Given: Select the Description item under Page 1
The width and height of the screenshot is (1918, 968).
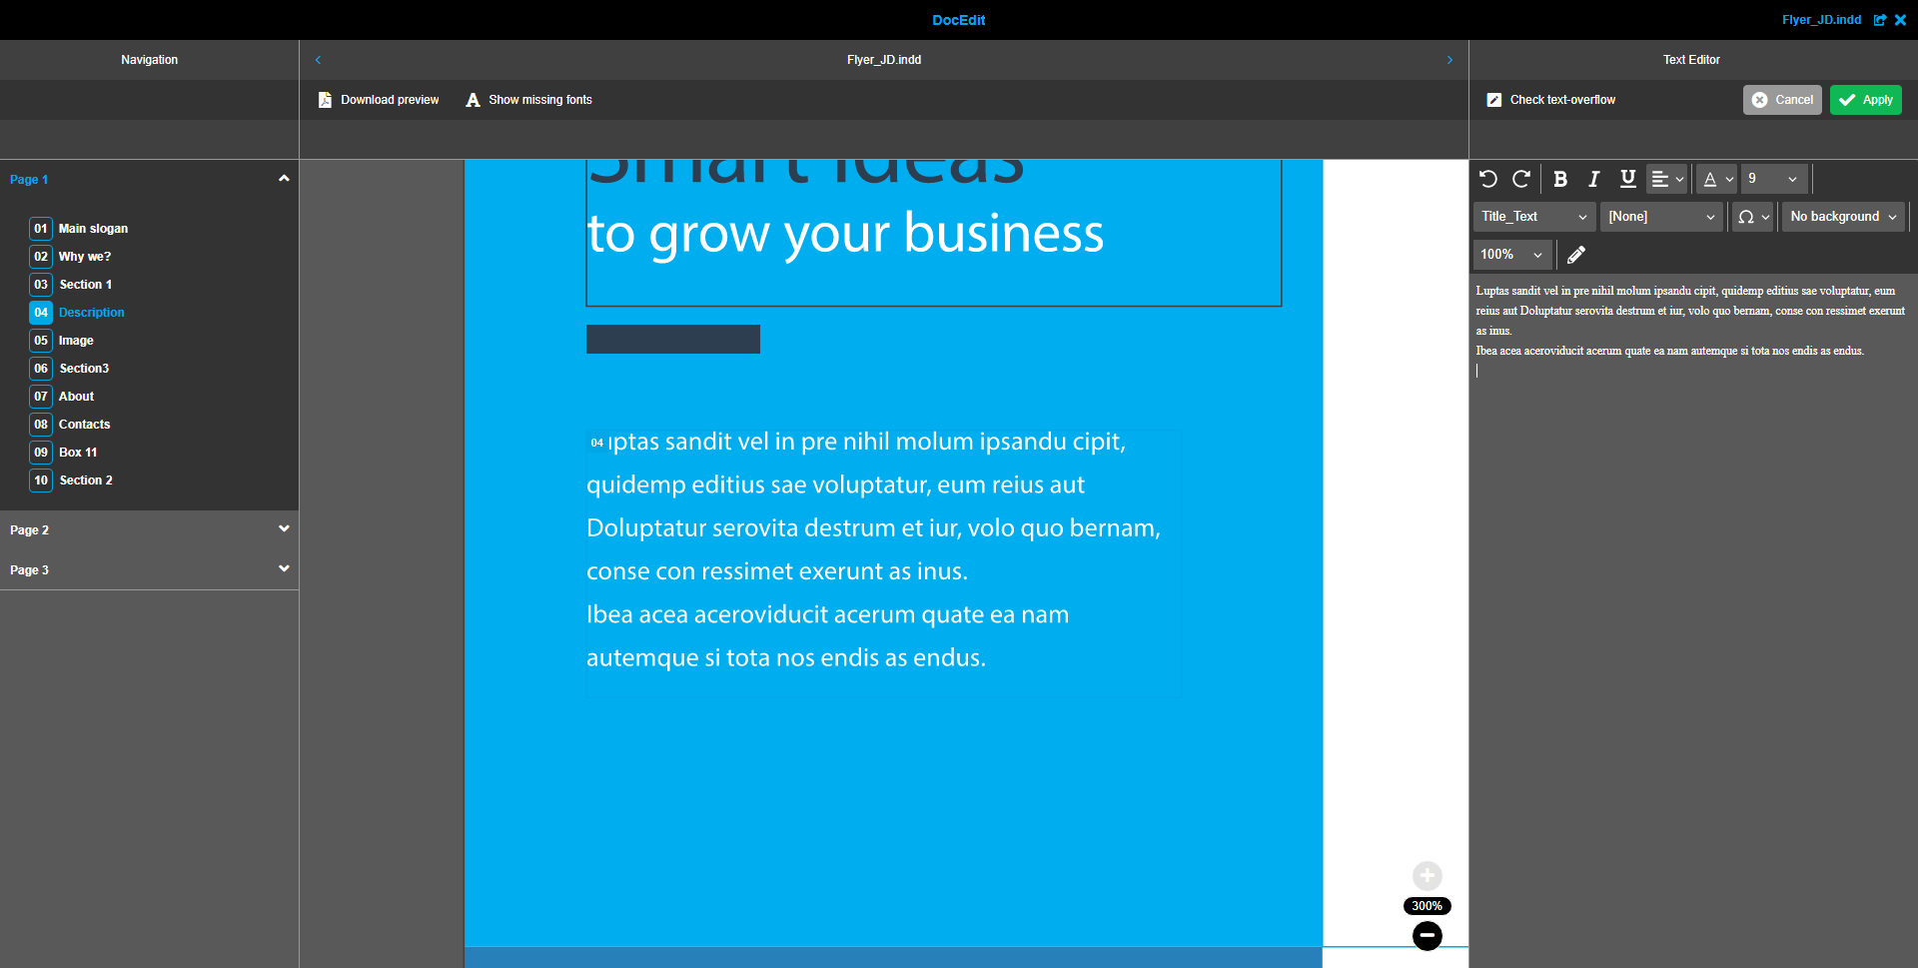Looking at the screenshot, I should point(92,312).
